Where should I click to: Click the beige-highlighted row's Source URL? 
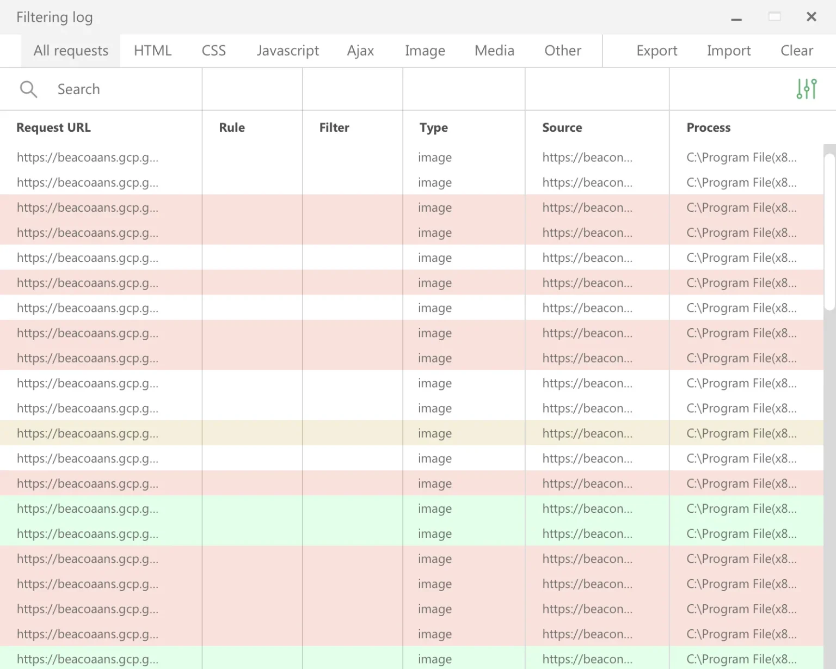587,433
